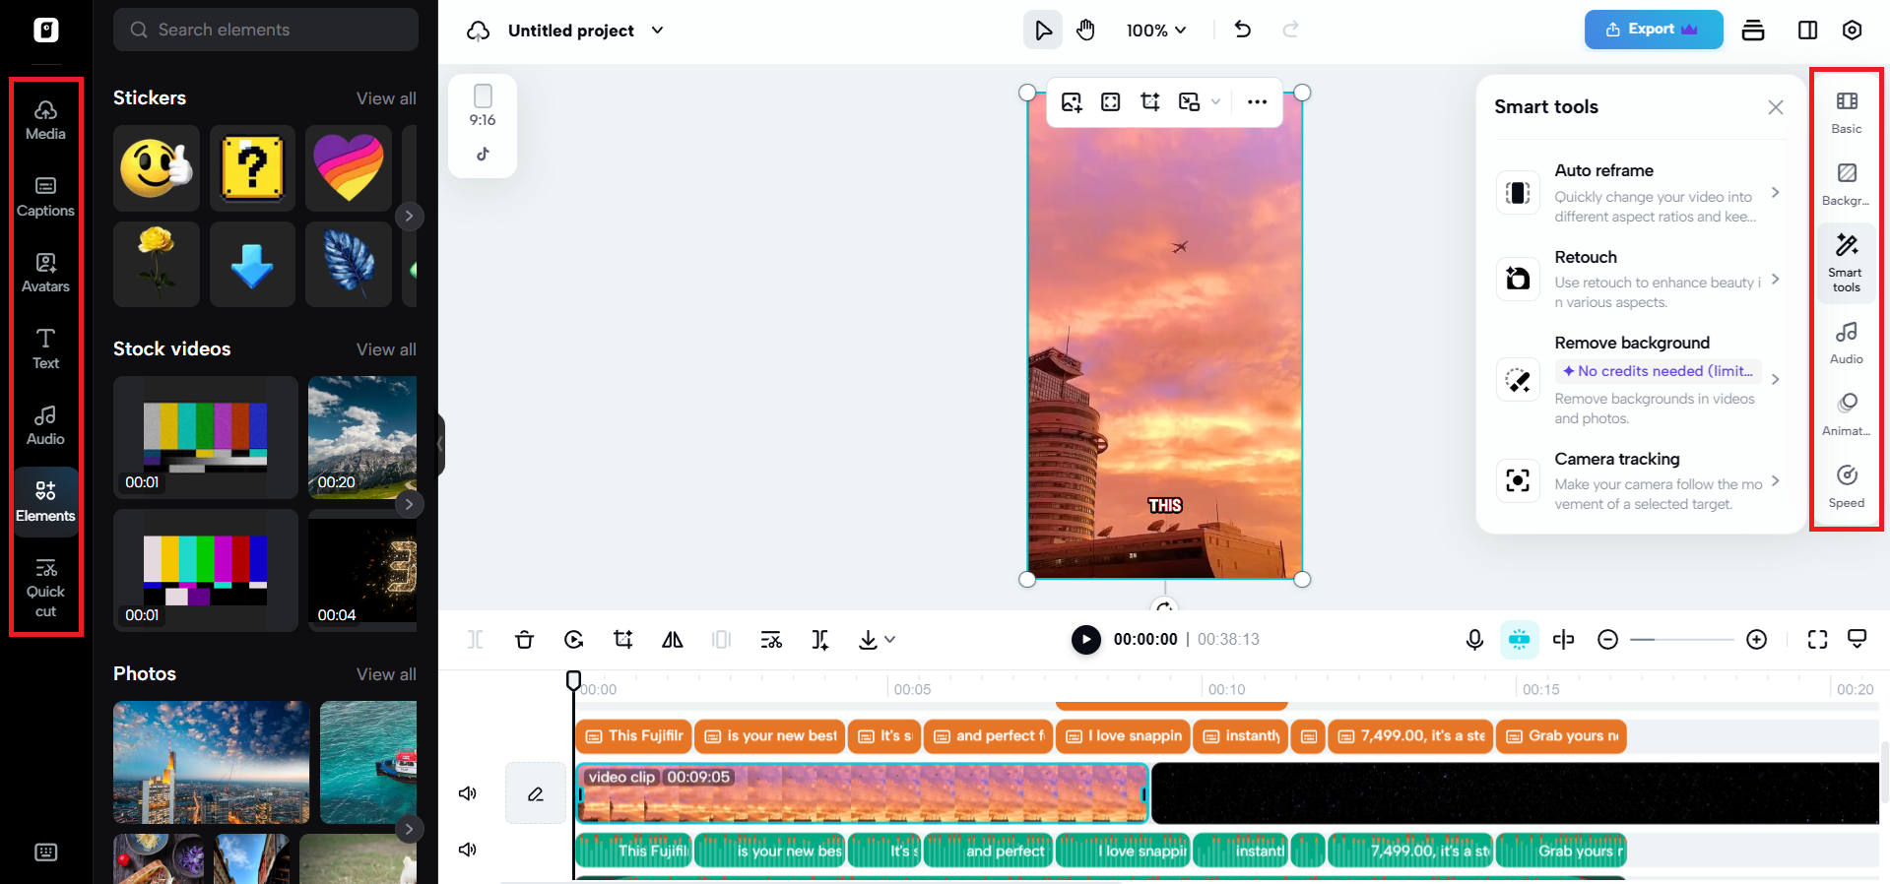Viewport: 1890px width, 884px height.
Task: Undo the last action
Action: point(1243,30)
